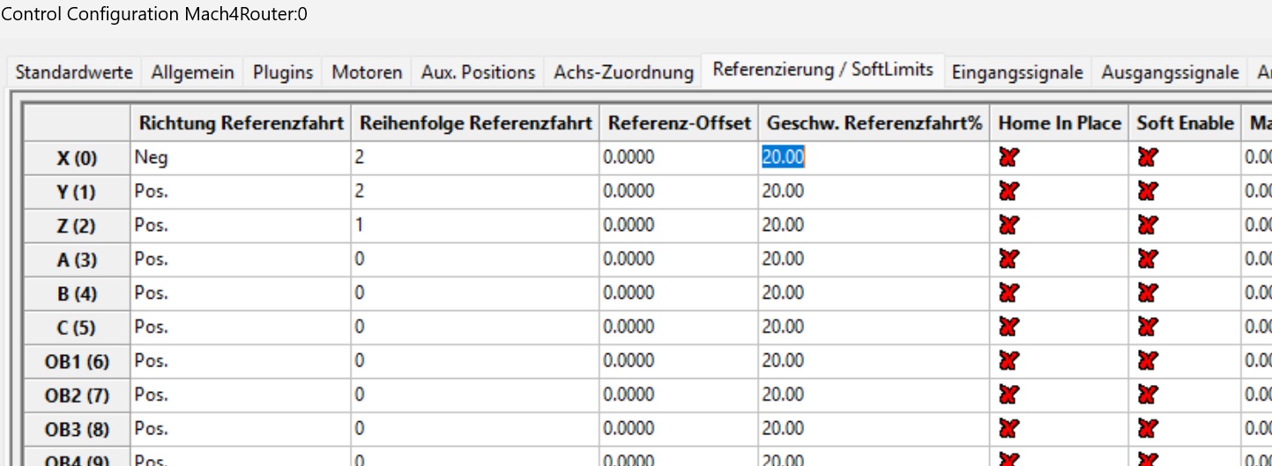Image resolution: width=1272 pixels, height=466 pixels.
Task: Switch to the Motoren tab
Action: tap(367, 72)
